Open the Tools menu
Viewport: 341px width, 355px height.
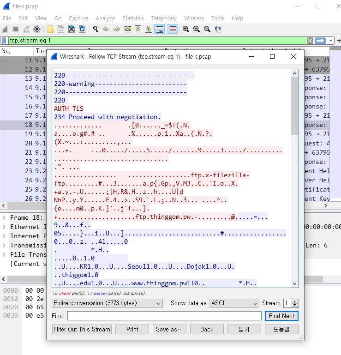(218, 18)
